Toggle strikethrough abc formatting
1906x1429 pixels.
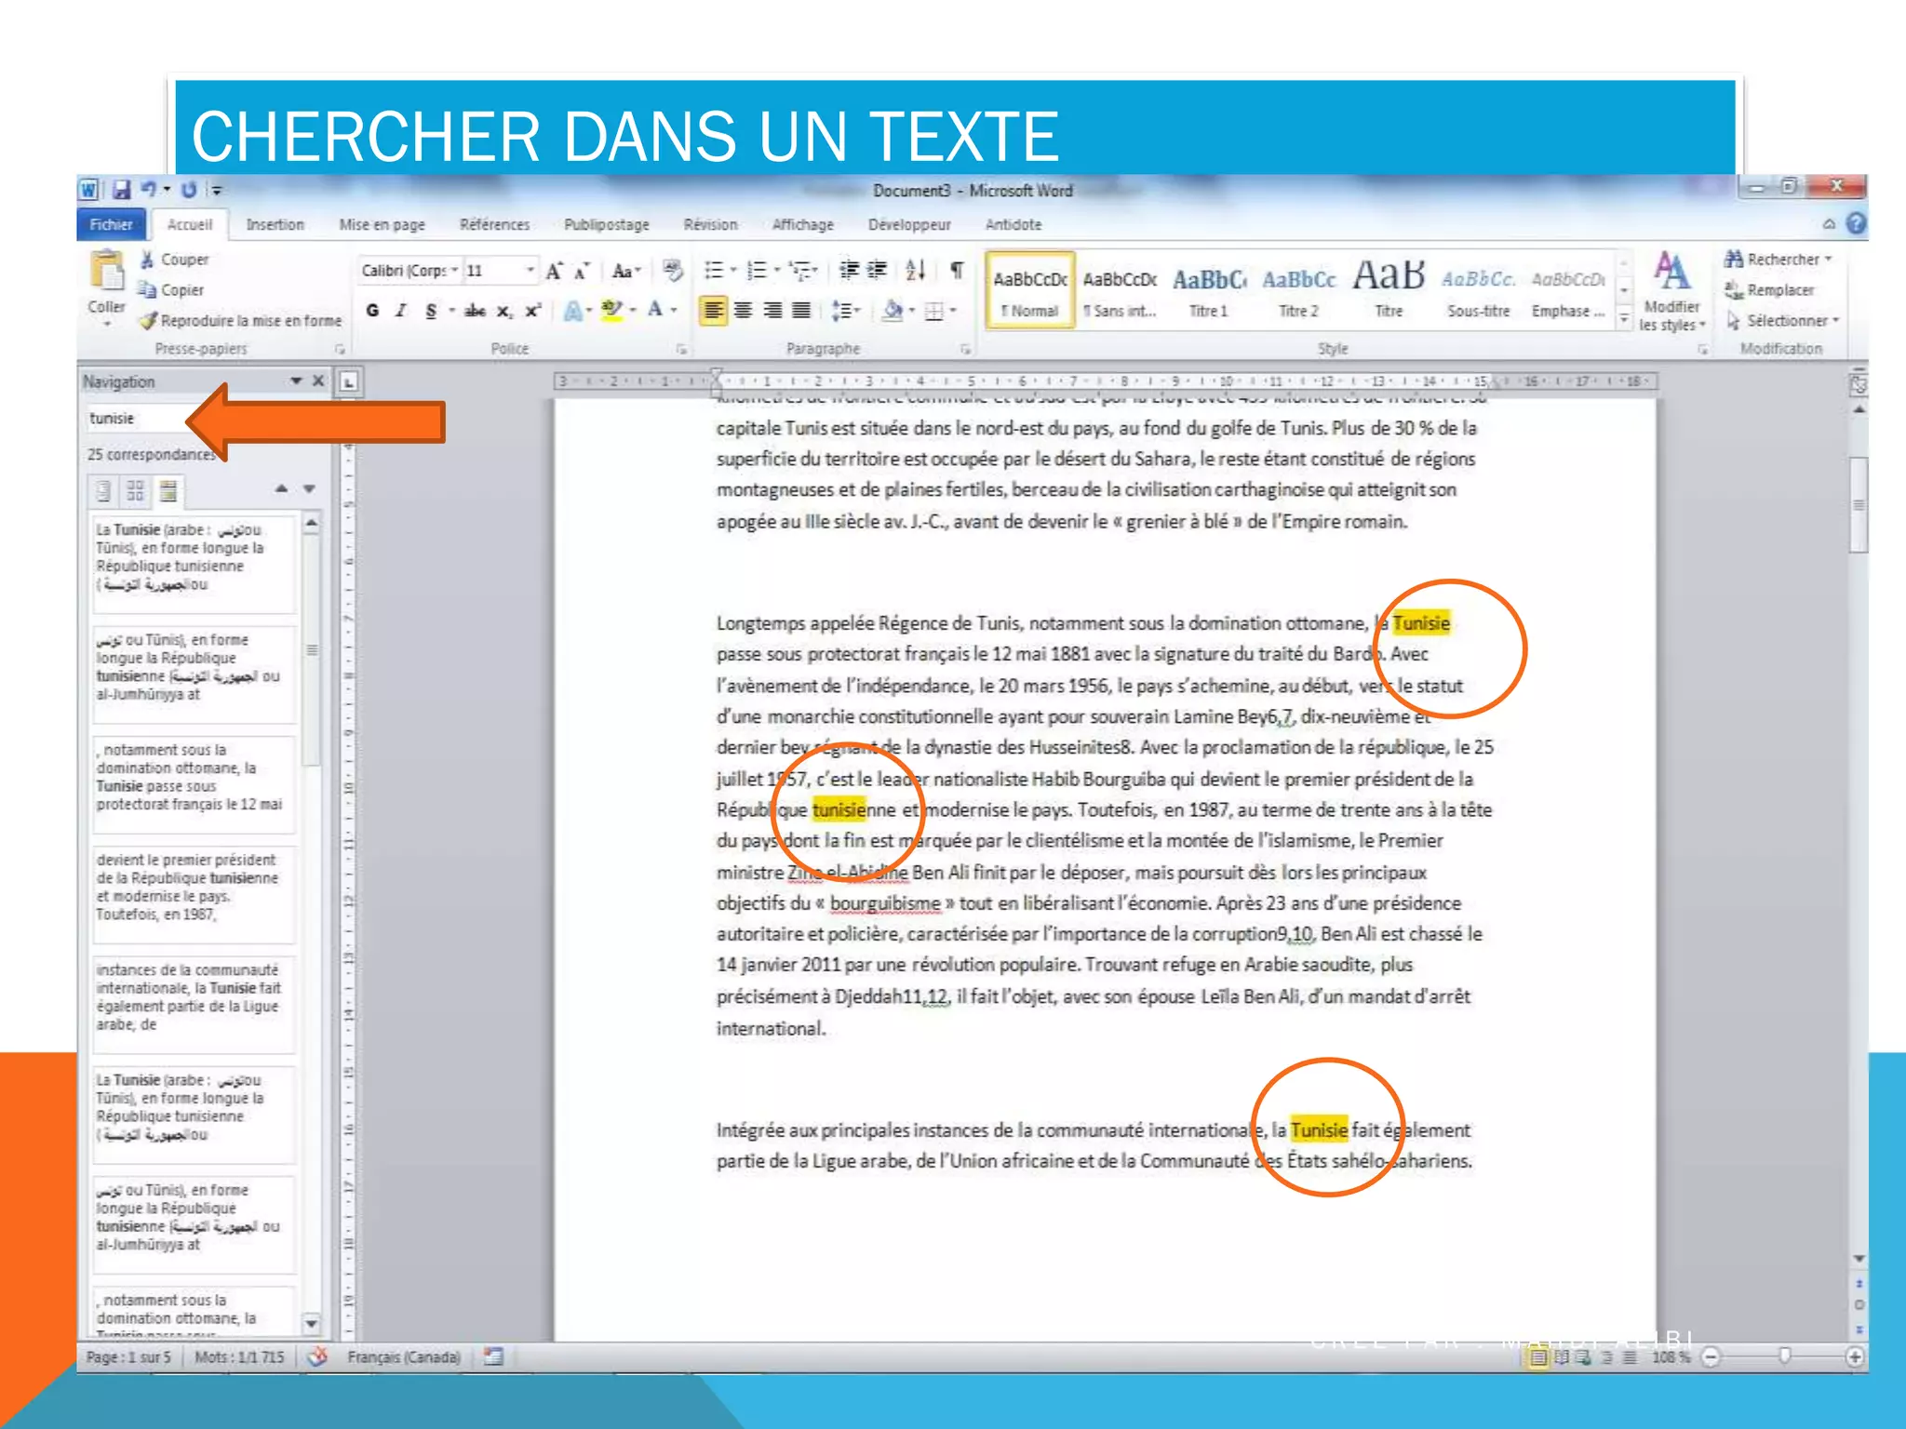tap(475, 311)
